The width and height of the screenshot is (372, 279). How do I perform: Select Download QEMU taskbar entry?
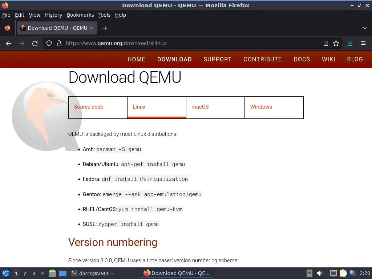[x=177, y=273]
